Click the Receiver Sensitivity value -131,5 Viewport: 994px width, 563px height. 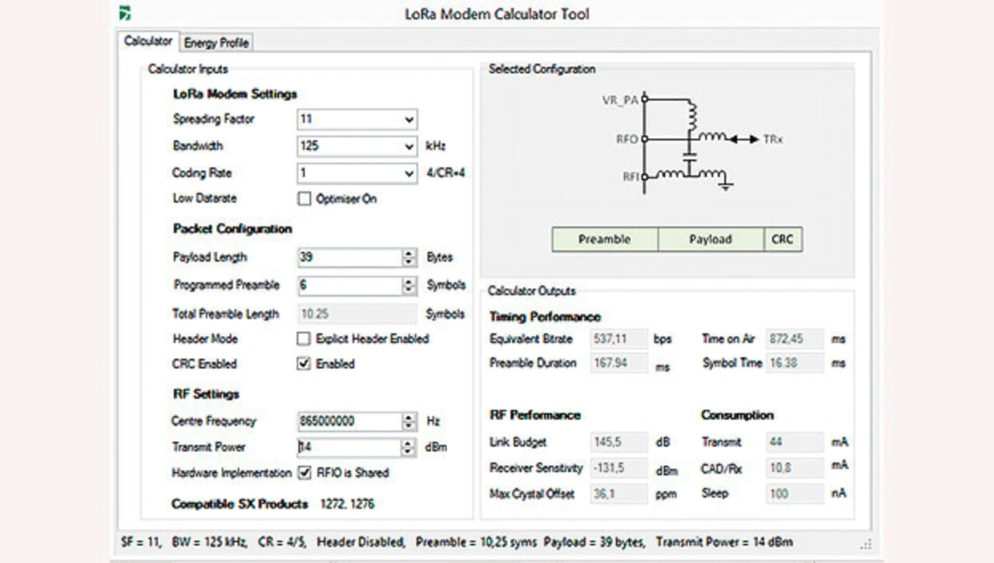coord(619,467)
